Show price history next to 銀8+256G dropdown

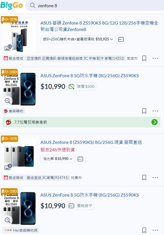pyautogui.click(x=121, y=39)
